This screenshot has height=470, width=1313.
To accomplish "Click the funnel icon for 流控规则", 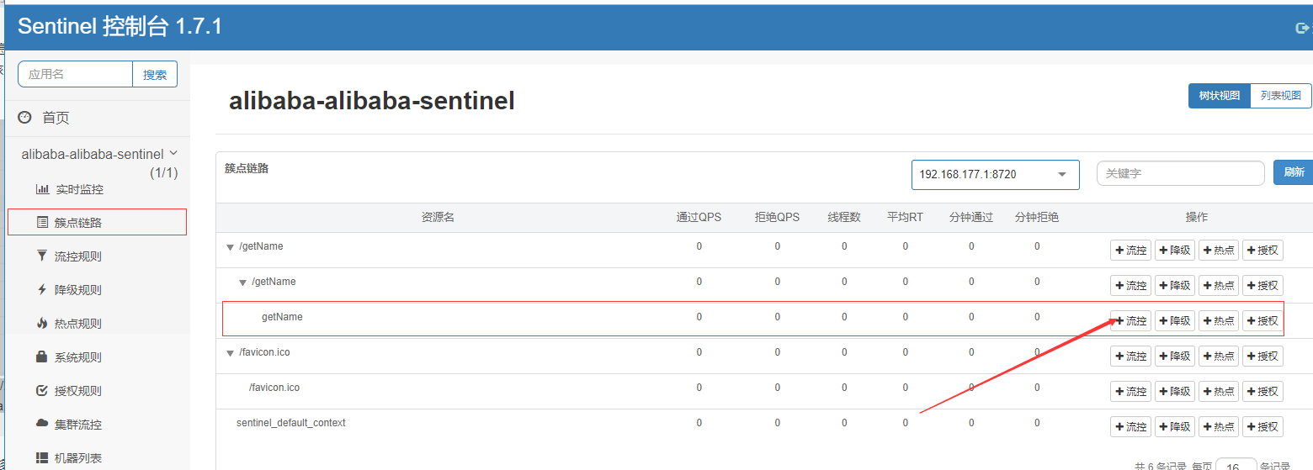I will click(42, 256).
